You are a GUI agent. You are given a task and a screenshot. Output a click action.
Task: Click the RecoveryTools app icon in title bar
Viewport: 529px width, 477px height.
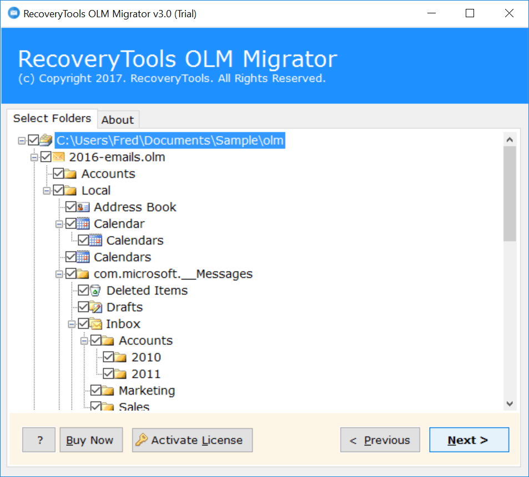tap(14, 13)
